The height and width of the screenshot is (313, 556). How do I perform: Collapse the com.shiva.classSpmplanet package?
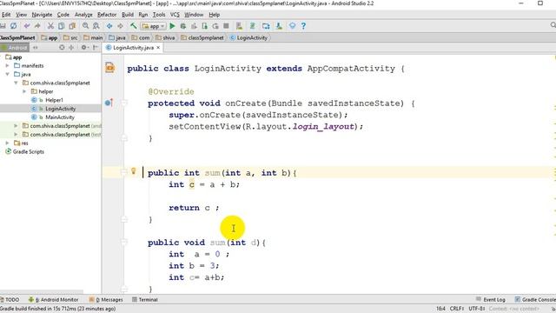point(16,83)
